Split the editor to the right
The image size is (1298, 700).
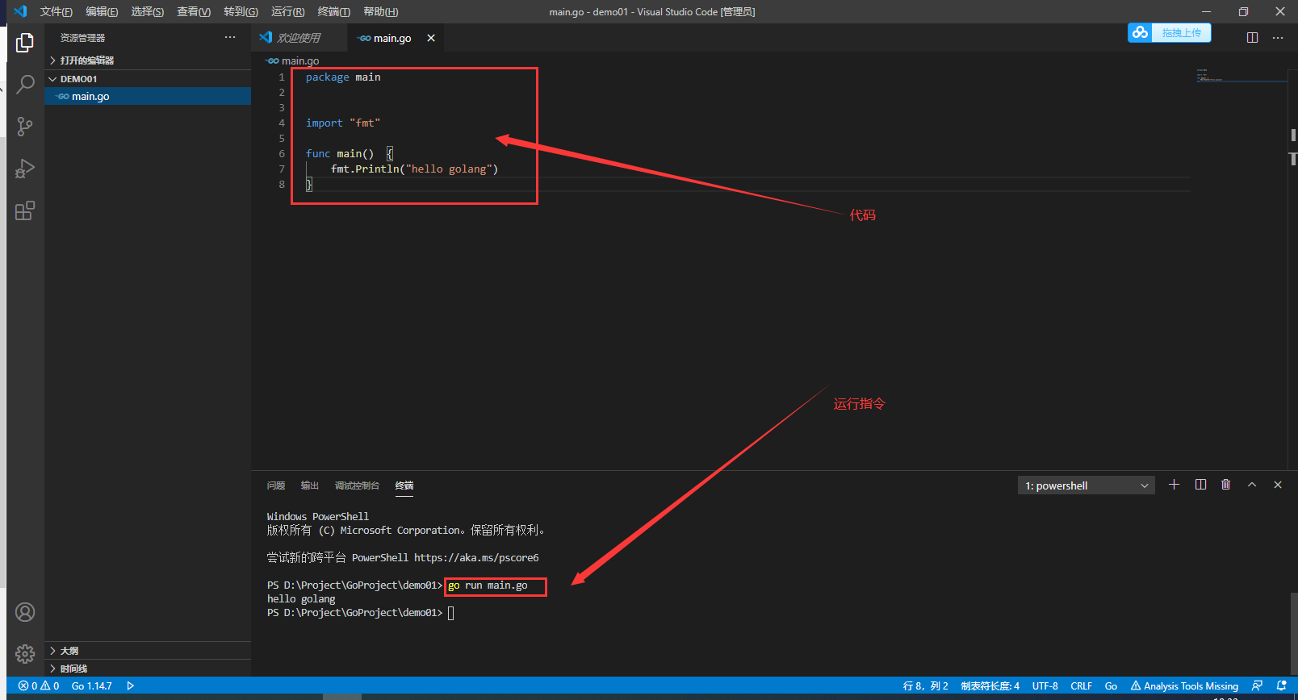pyautogui.click(x=1252, y=38)
